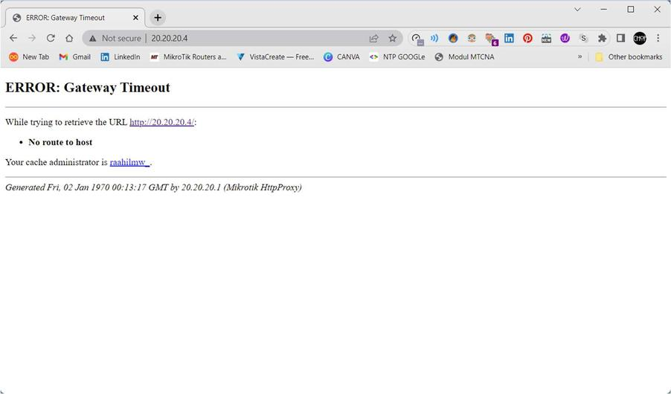Click the raahilmw cache administrator link
The width and height of the screenshot is (671, 394).
(129, 162)
